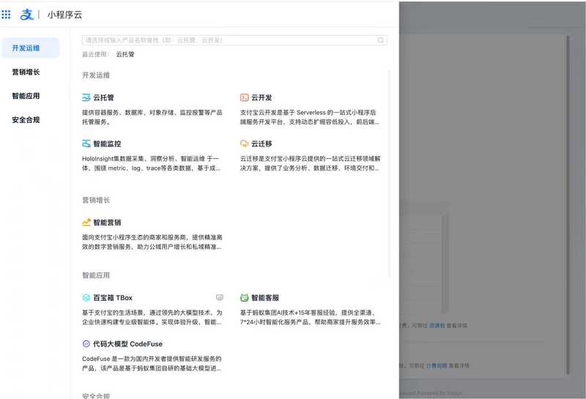Screen dimensions: 586x399
Task: Focus the product name search field
Action: 227,40
